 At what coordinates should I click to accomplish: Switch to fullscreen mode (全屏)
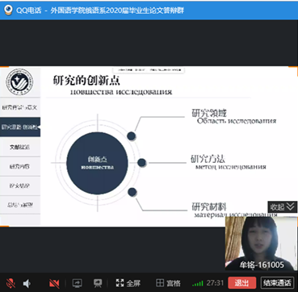(128, 283)
